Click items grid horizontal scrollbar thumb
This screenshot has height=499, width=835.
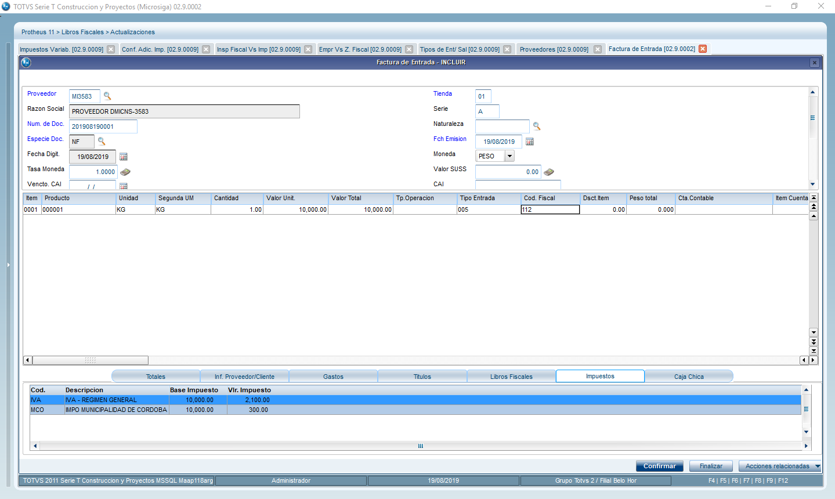tap(91, 360)
